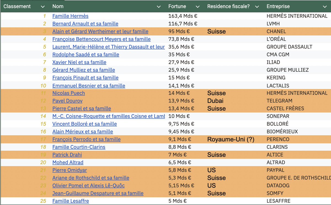Select the SOMFY company cell
Image resolution: width=331 pixels, height=205 pixels.
[275, 193]
